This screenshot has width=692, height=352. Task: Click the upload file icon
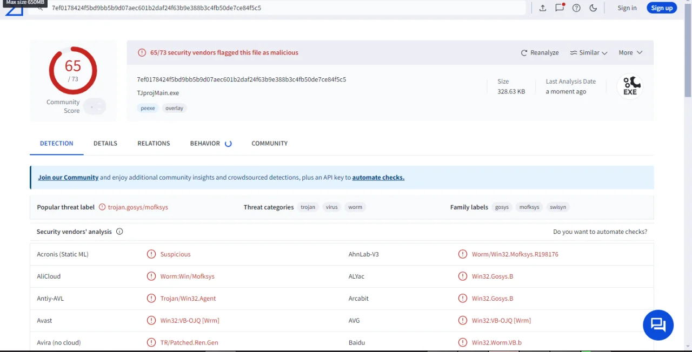click(x=543, y=8)
